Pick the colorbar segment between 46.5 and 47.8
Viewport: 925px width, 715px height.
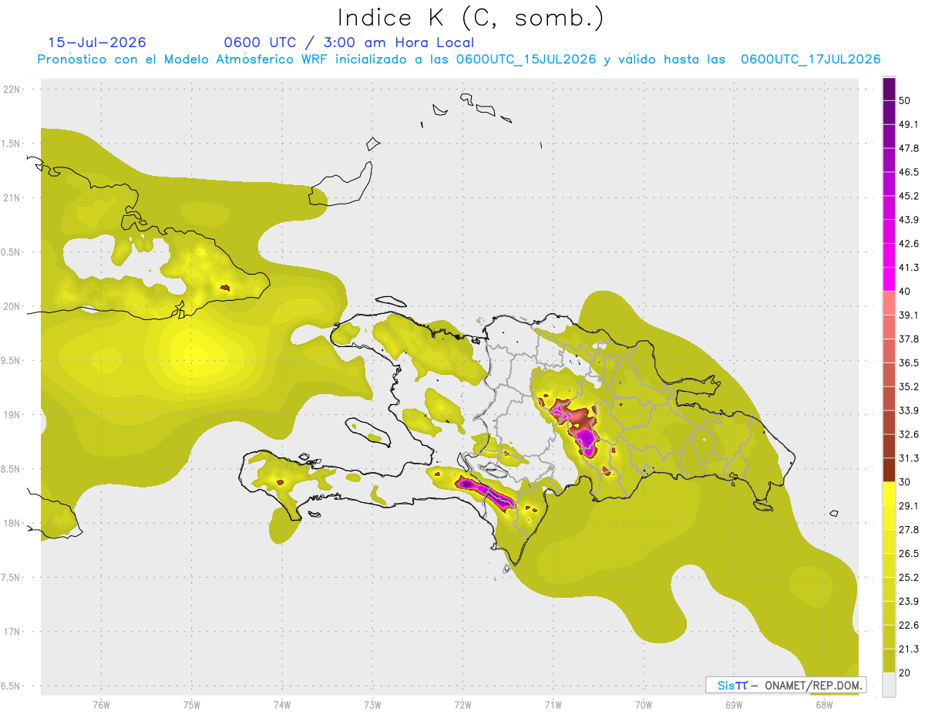tap(890, 160)
